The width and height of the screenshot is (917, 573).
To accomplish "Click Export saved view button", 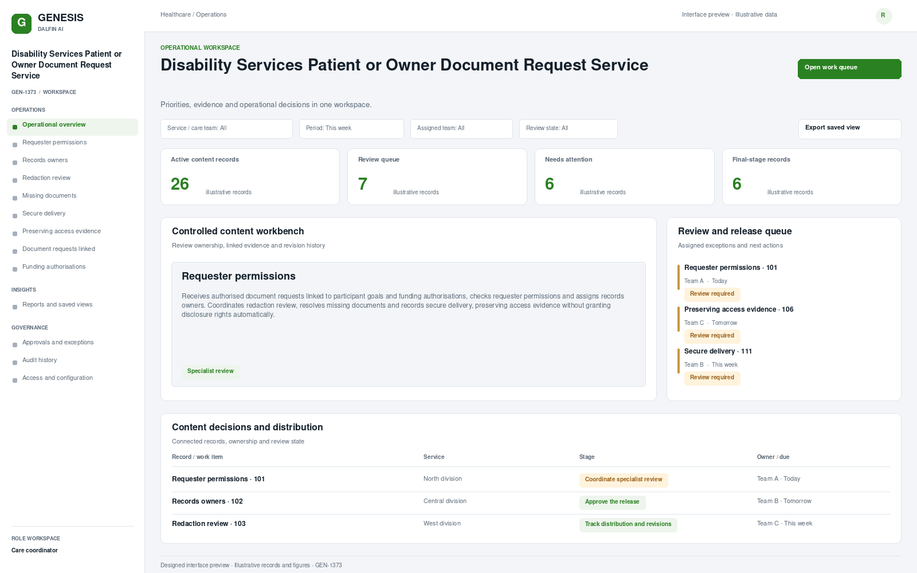I will coord(849,129).
